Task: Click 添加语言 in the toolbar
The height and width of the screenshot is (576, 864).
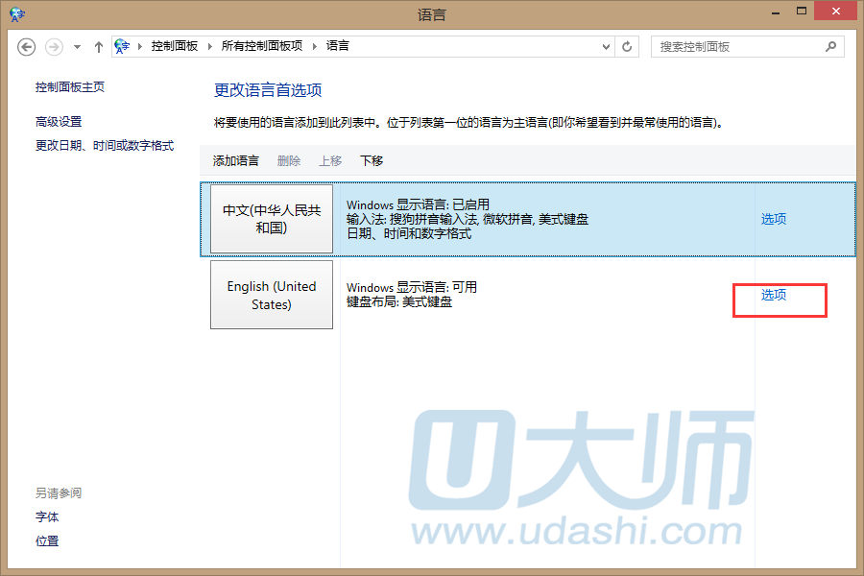Action: 235,160
